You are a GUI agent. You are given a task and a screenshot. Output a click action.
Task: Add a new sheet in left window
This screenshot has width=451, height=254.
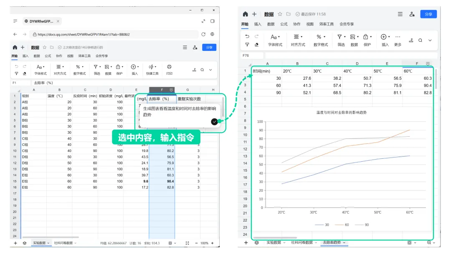pos(15,243)
